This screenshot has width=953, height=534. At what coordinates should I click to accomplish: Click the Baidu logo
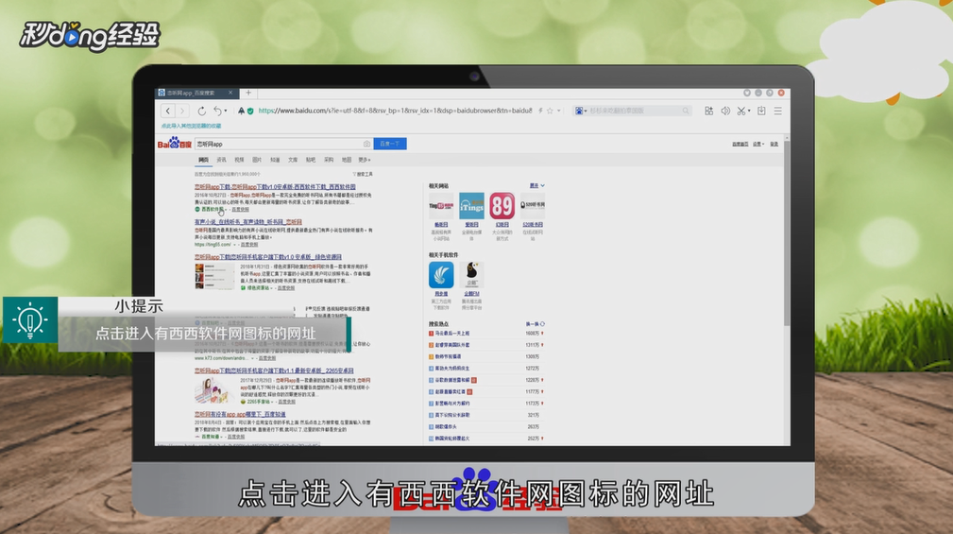tap(175, 144)
